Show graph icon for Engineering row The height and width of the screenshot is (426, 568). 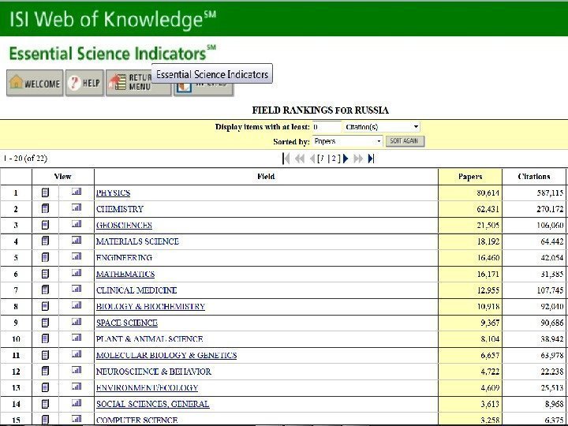tap(77, 256)
